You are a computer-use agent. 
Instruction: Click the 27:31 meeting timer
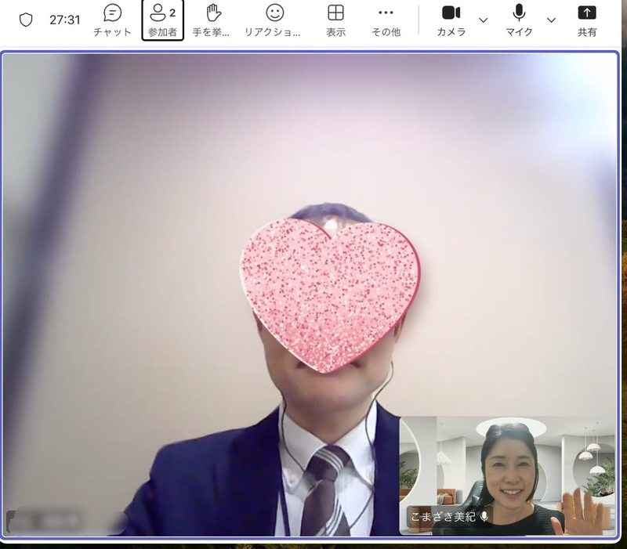(x=64, y=20)
